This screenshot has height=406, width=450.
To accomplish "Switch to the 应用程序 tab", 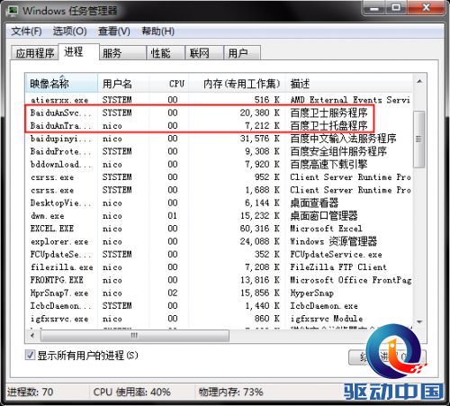I will [x=34, y=53].
